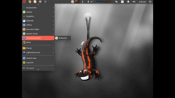Open the disc media player launcher
175x98 pixels.
(x=35, y=2)
